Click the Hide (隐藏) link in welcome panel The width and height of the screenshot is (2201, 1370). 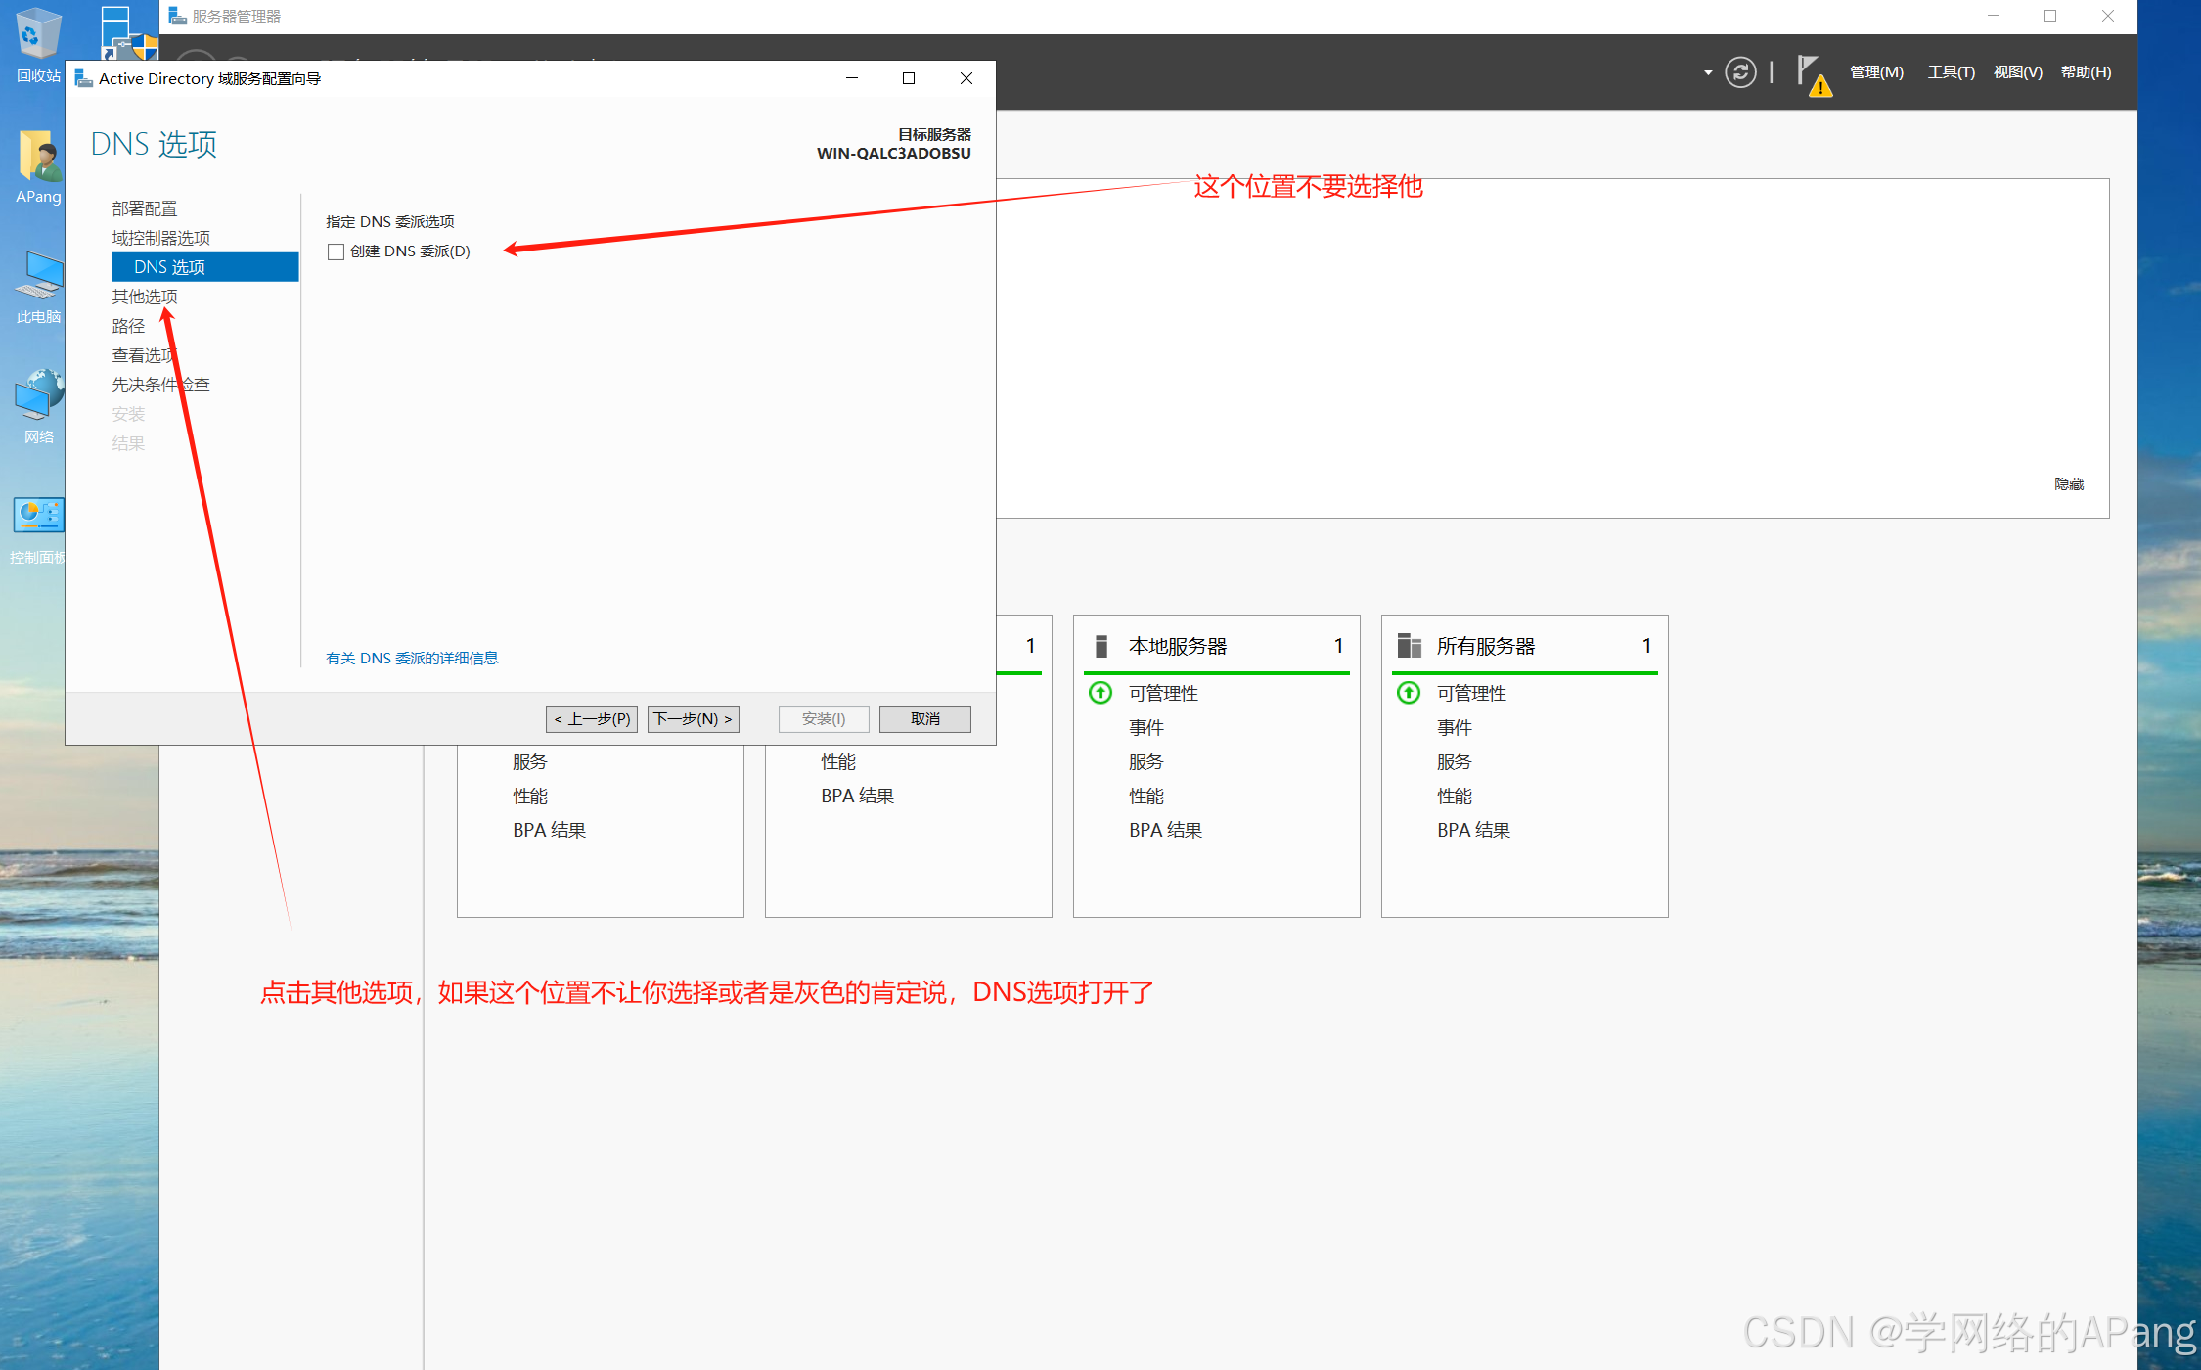tap(2068, 484)
